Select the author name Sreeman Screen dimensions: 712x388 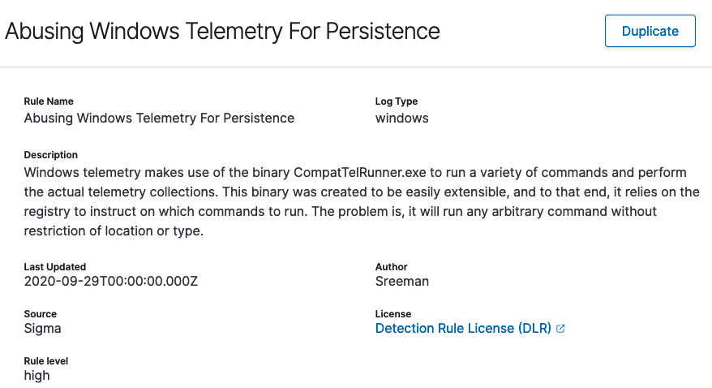point(402,282)
